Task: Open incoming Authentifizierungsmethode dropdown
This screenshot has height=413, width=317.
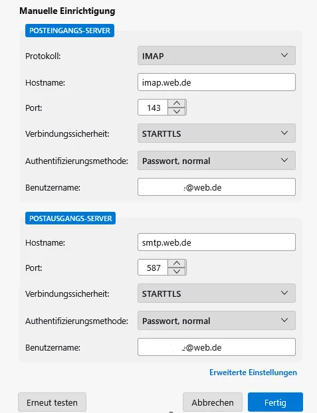Action: [x=217, y=161]
